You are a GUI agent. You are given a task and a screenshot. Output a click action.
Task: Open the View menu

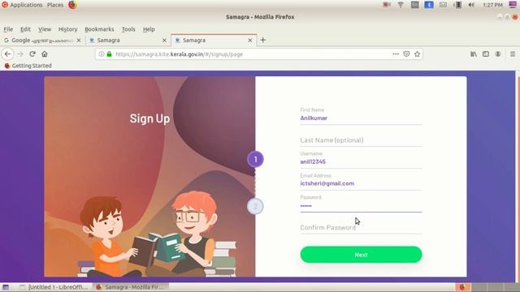[45, 29]
